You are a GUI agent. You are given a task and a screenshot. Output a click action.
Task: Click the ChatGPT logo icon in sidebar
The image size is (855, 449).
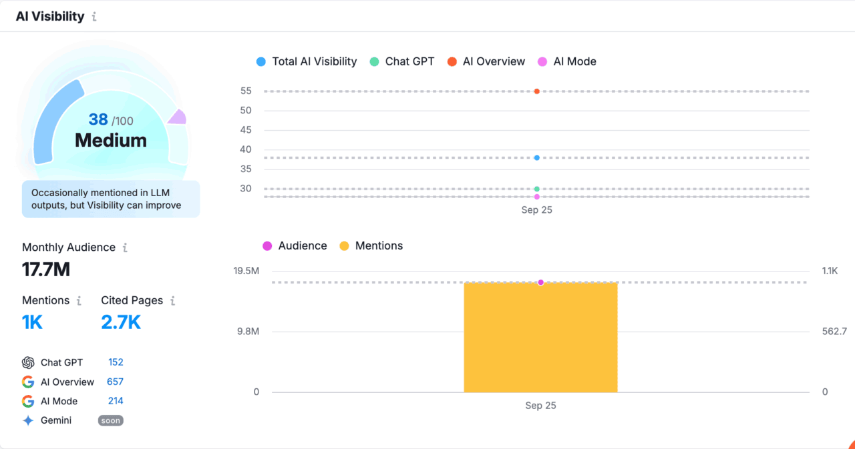point(27,362)
